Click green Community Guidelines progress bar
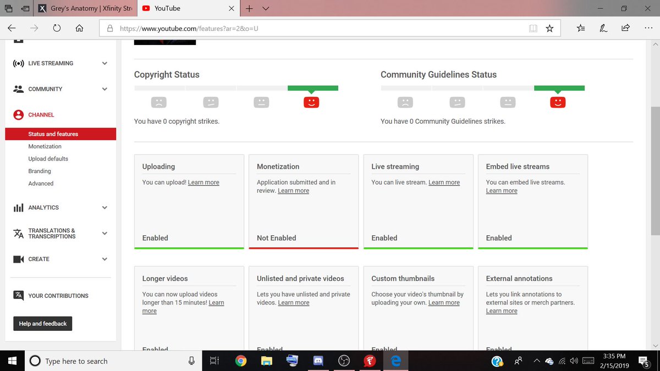The width and height of the screenshot is (660, 371). pos(559,88)
